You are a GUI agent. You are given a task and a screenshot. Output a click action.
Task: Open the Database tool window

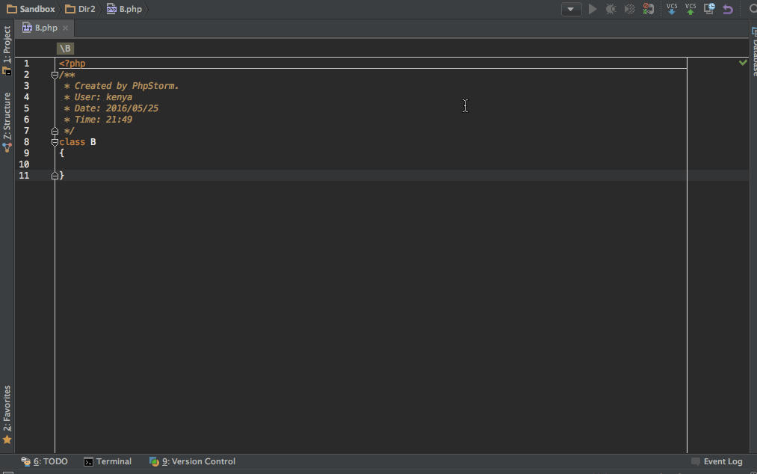click(753, 52)
